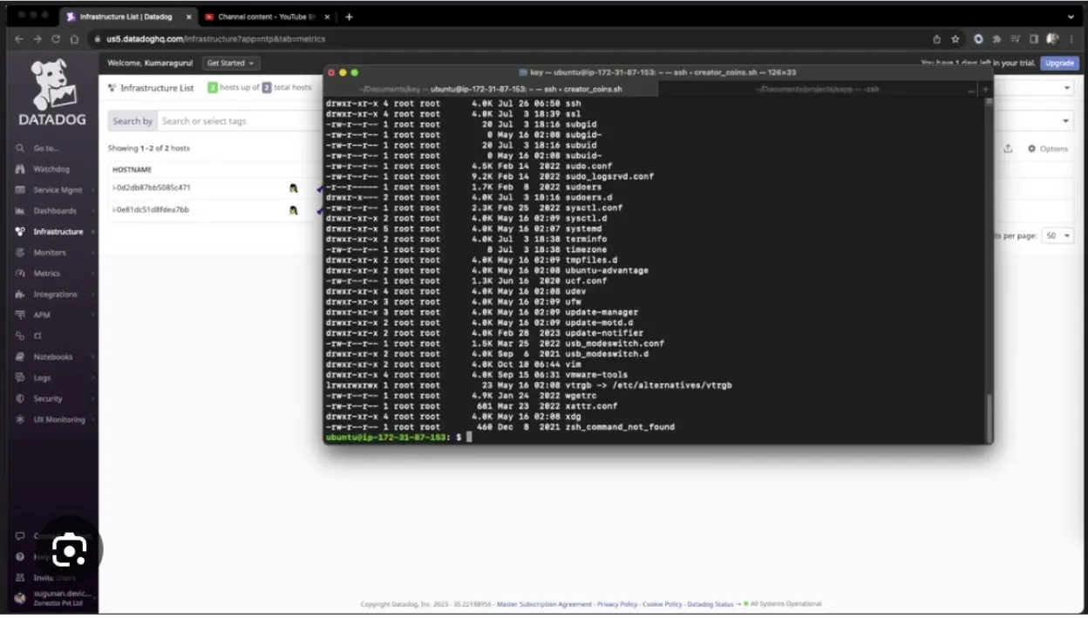Viewport: 1088px width, 619px height.
Task: Click the share icon in address bar
Action: point(936,39)
